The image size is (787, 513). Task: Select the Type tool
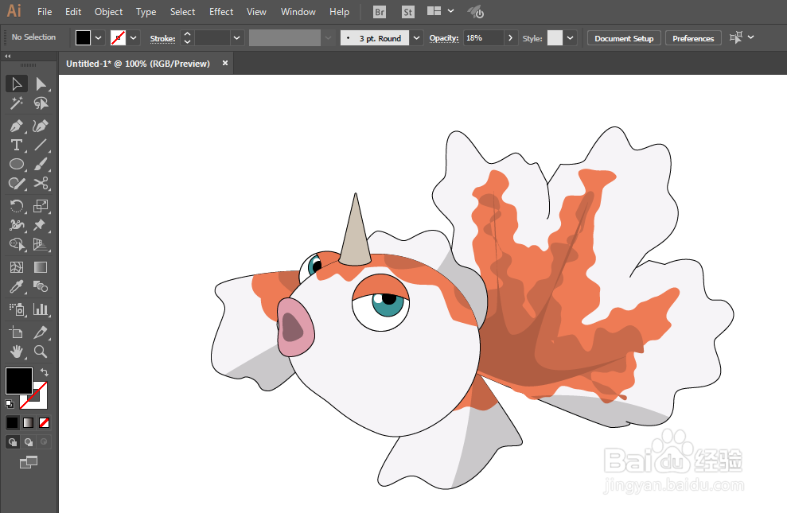[17, 145]
